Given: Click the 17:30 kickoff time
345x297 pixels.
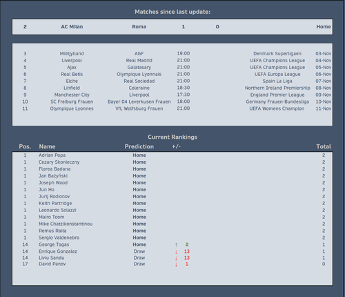Looking at the screenshot, I should tap(184, 95).
